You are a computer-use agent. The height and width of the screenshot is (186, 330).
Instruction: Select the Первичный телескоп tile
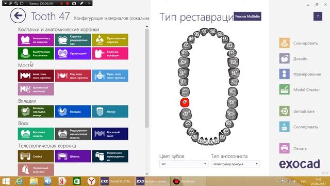coord(36,169)
